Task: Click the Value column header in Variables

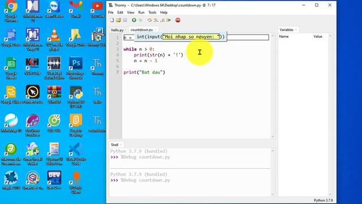Action: pyautogui.click(x=318, y=36)
